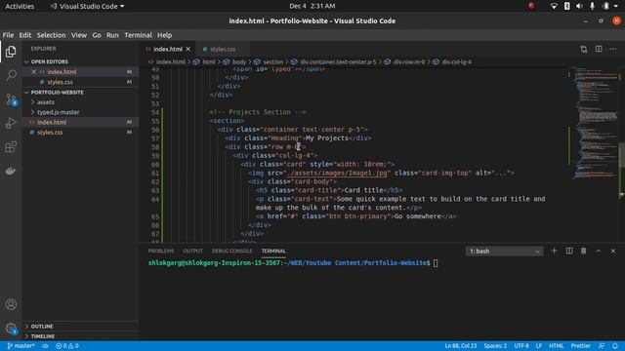Split the terminal panel
The width and height of the screenshot is (625, 351).
tap(569, 251)
